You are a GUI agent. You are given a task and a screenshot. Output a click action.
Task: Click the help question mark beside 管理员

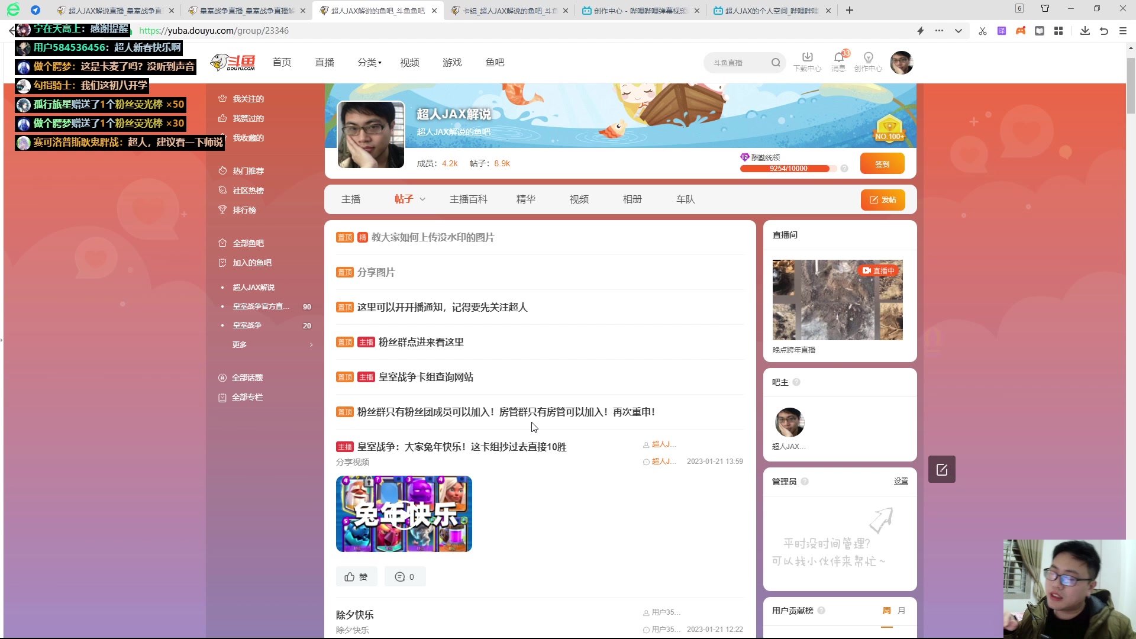(805, 482)
